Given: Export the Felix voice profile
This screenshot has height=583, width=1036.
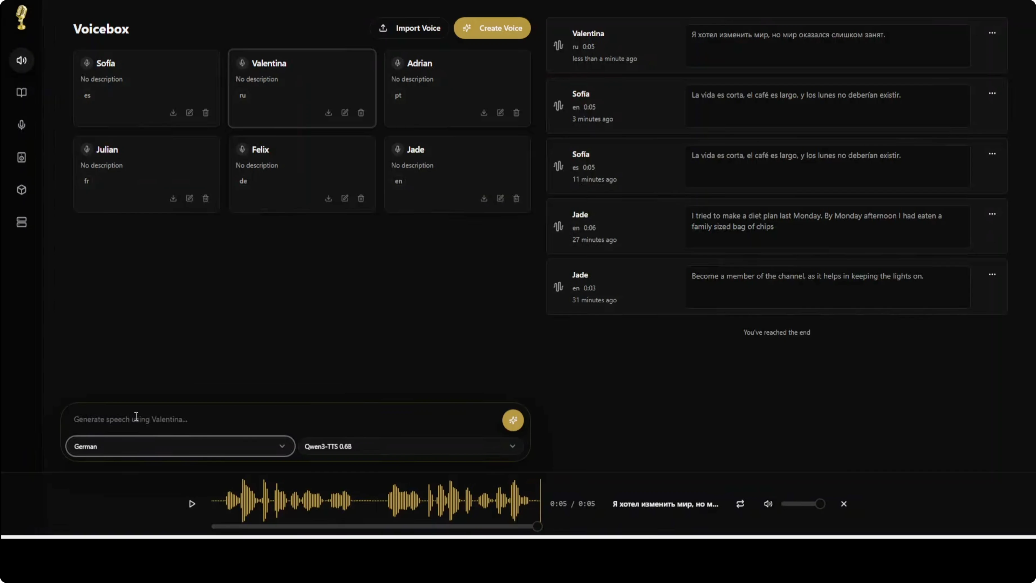Looking at the screenshot, I should (x=329, y=198).
